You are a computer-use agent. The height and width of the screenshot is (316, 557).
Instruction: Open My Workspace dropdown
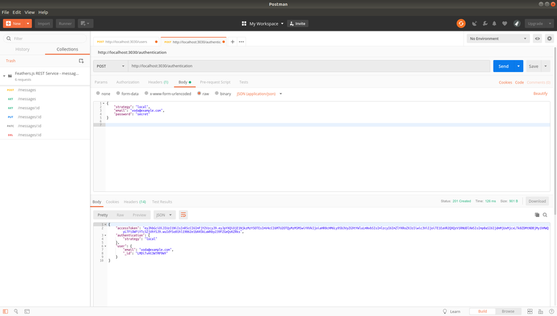point(267,24)
